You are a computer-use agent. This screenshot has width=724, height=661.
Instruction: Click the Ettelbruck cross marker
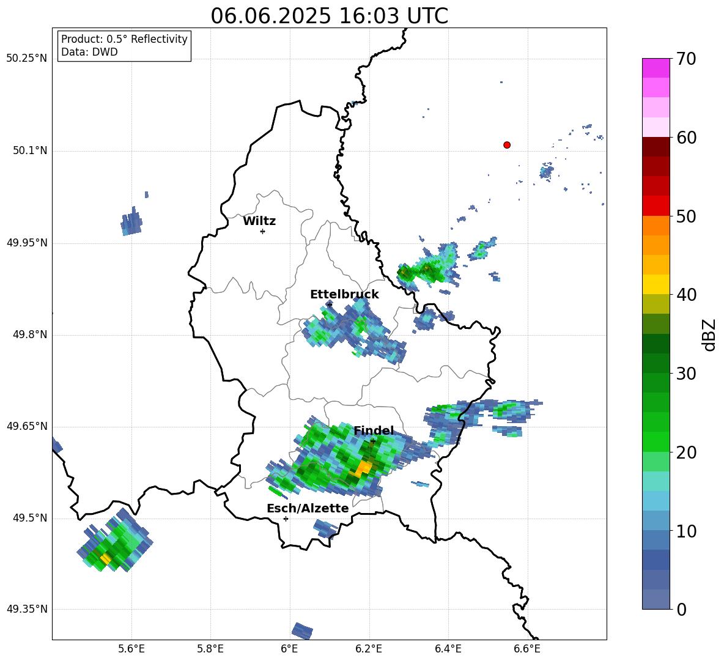[329, 305]
